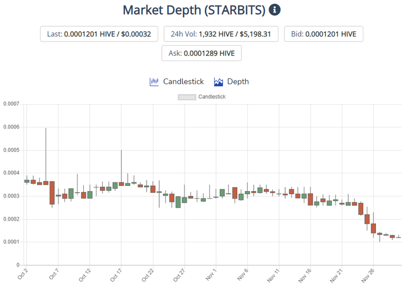The image size is (405, 286).
Task: Click the 0.0005 y-axis value
Action: [11, 150]
